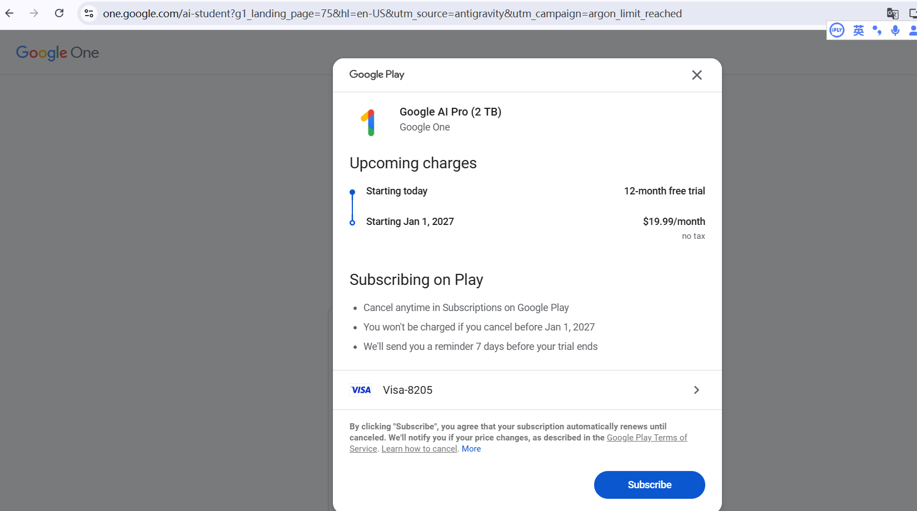Close the Google Play dialog
The width and height of the screenshot is (917, 511).
tap(697, 75)
